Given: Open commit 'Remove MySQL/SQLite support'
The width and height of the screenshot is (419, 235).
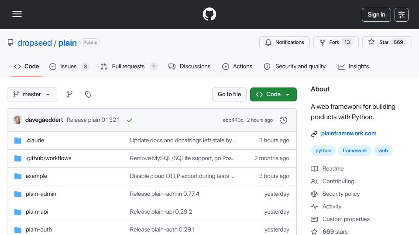Looking at the screenshot, I should tap(183, 158).
